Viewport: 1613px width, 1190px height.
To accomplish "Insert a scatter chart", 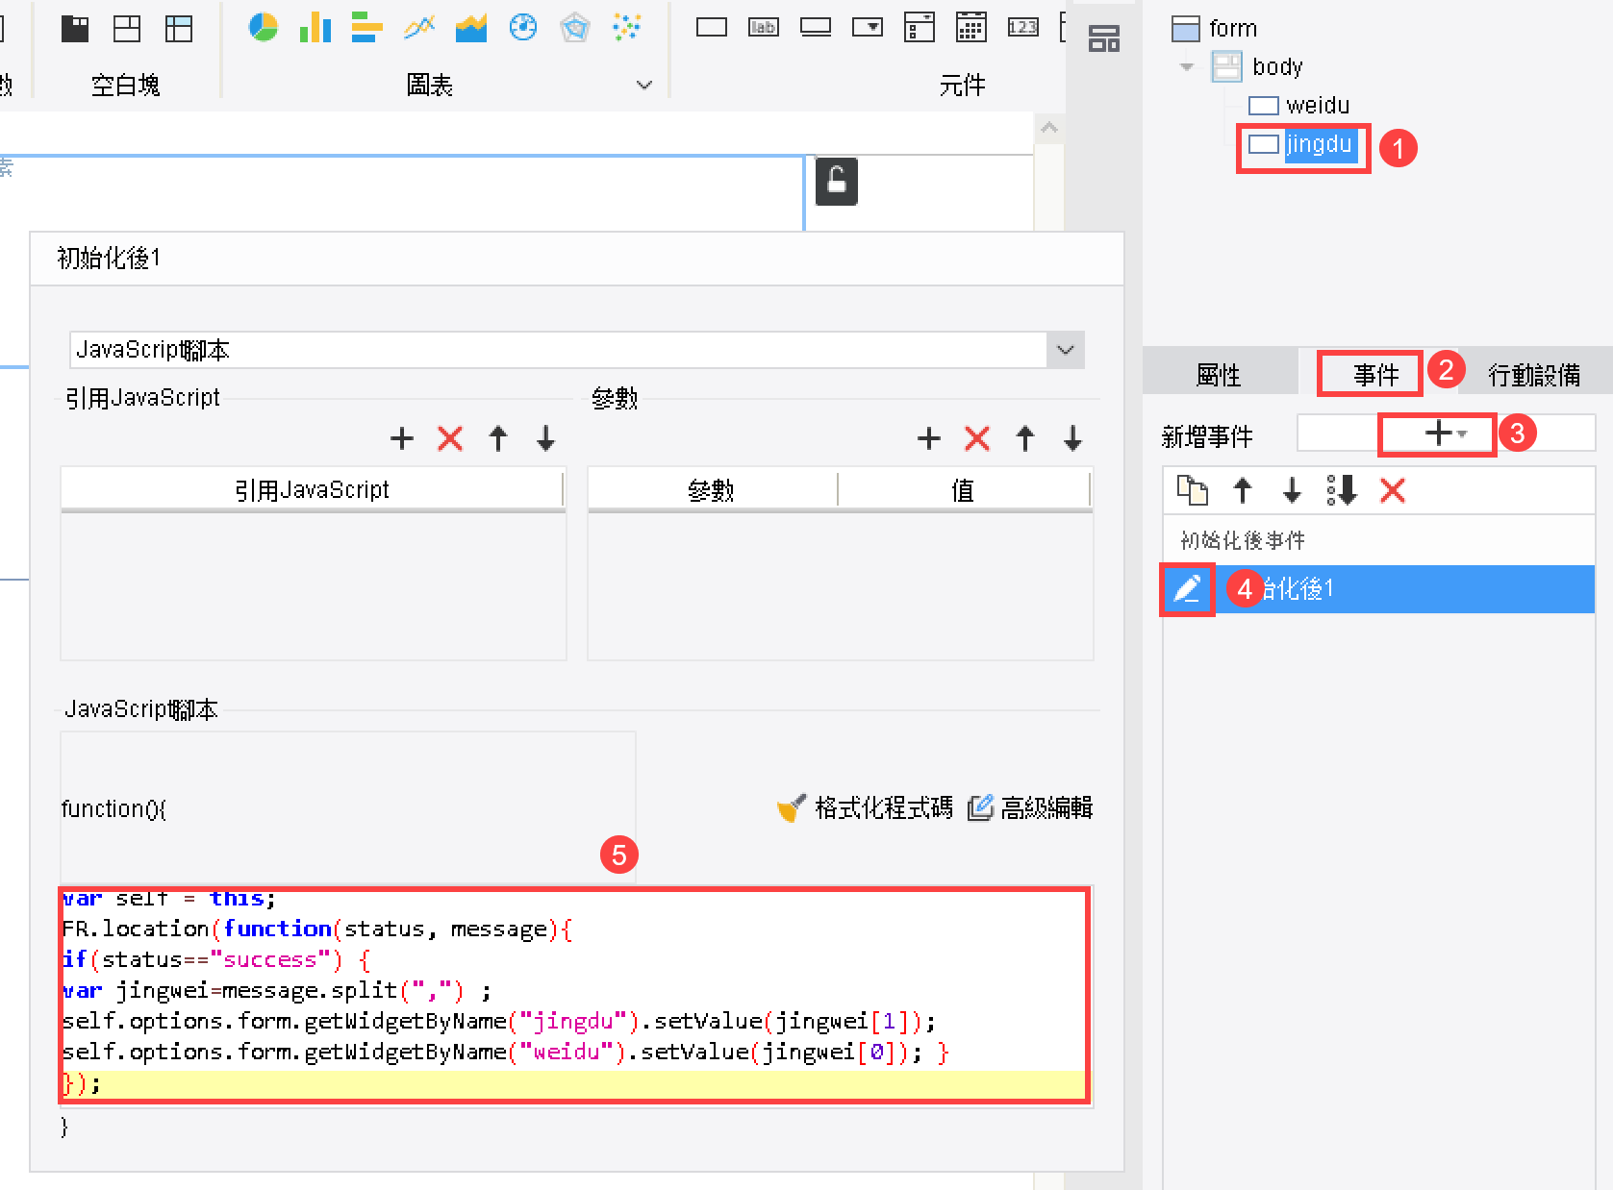I will click(626, 27).
